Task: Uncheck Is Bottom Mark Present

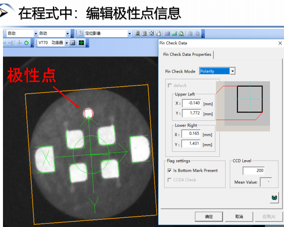Action: (170, 170)
